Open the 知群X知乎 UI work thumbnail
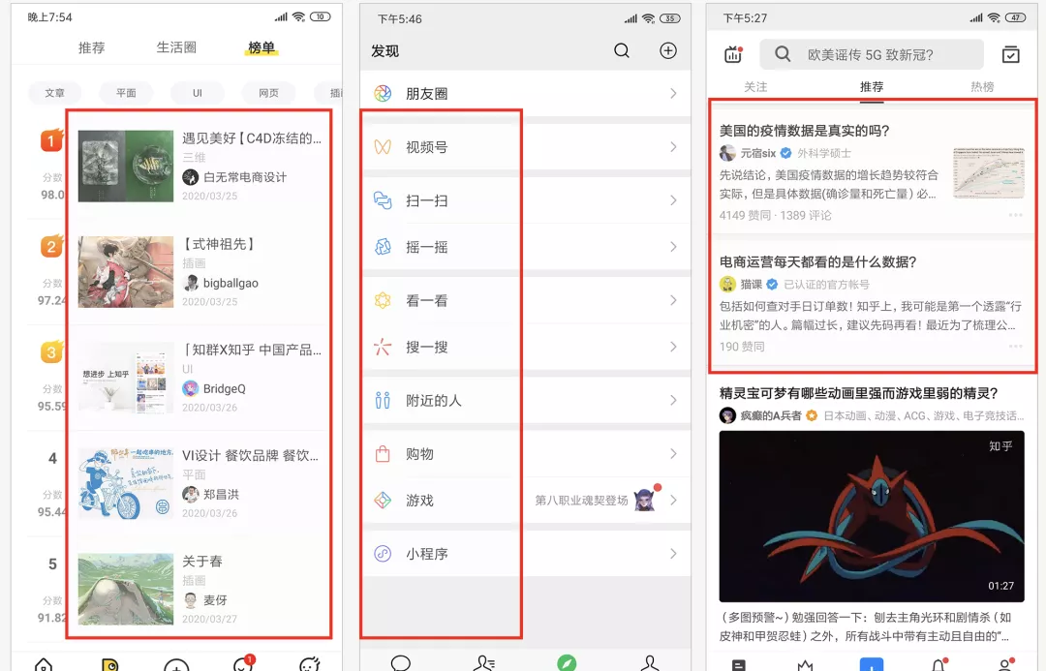 (125, 378)
